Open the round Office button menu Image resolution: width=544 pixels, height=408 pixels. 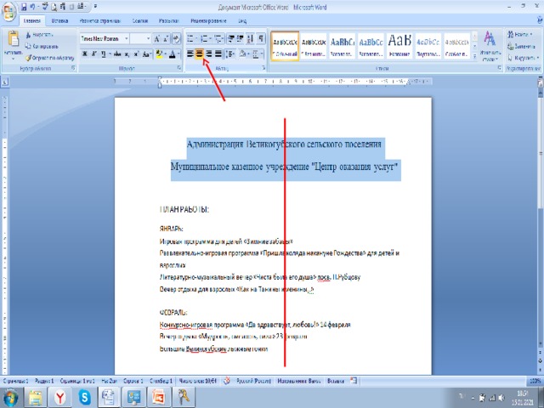[8, 8]
